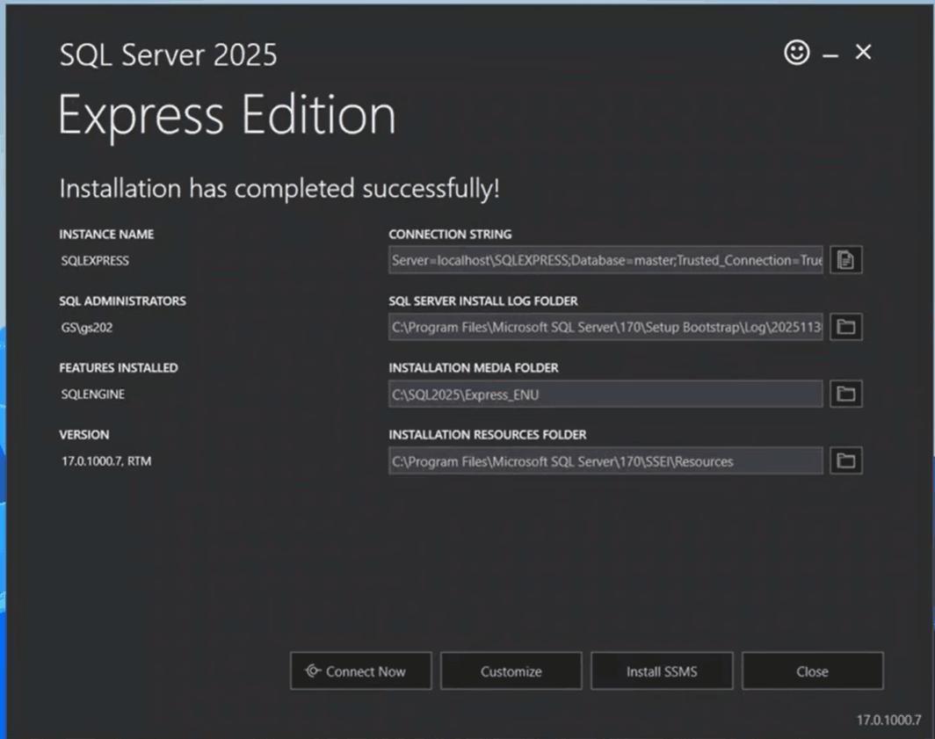This screenshot has width=935, height=739.
Task: Click the Customize button
Action: click(x=511, y=671)
